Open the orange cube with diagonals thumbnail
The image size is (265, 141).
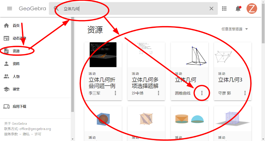tap(146, 119)
